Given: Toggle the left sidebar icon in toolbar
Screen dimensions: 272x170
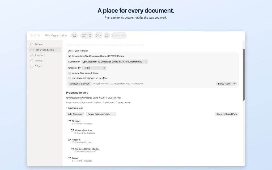Looking at the screenshot, I should tap(74, 35).
